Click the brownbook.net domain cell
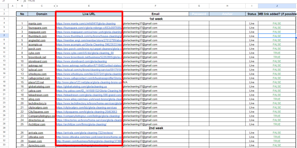Image resolution: width=297 pixels, height=148 pixels. (42, 57)
